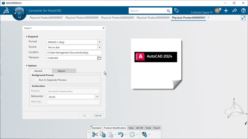Browse for file with folder icon
This screenshot has width=248, height=139.
(99, 58)
